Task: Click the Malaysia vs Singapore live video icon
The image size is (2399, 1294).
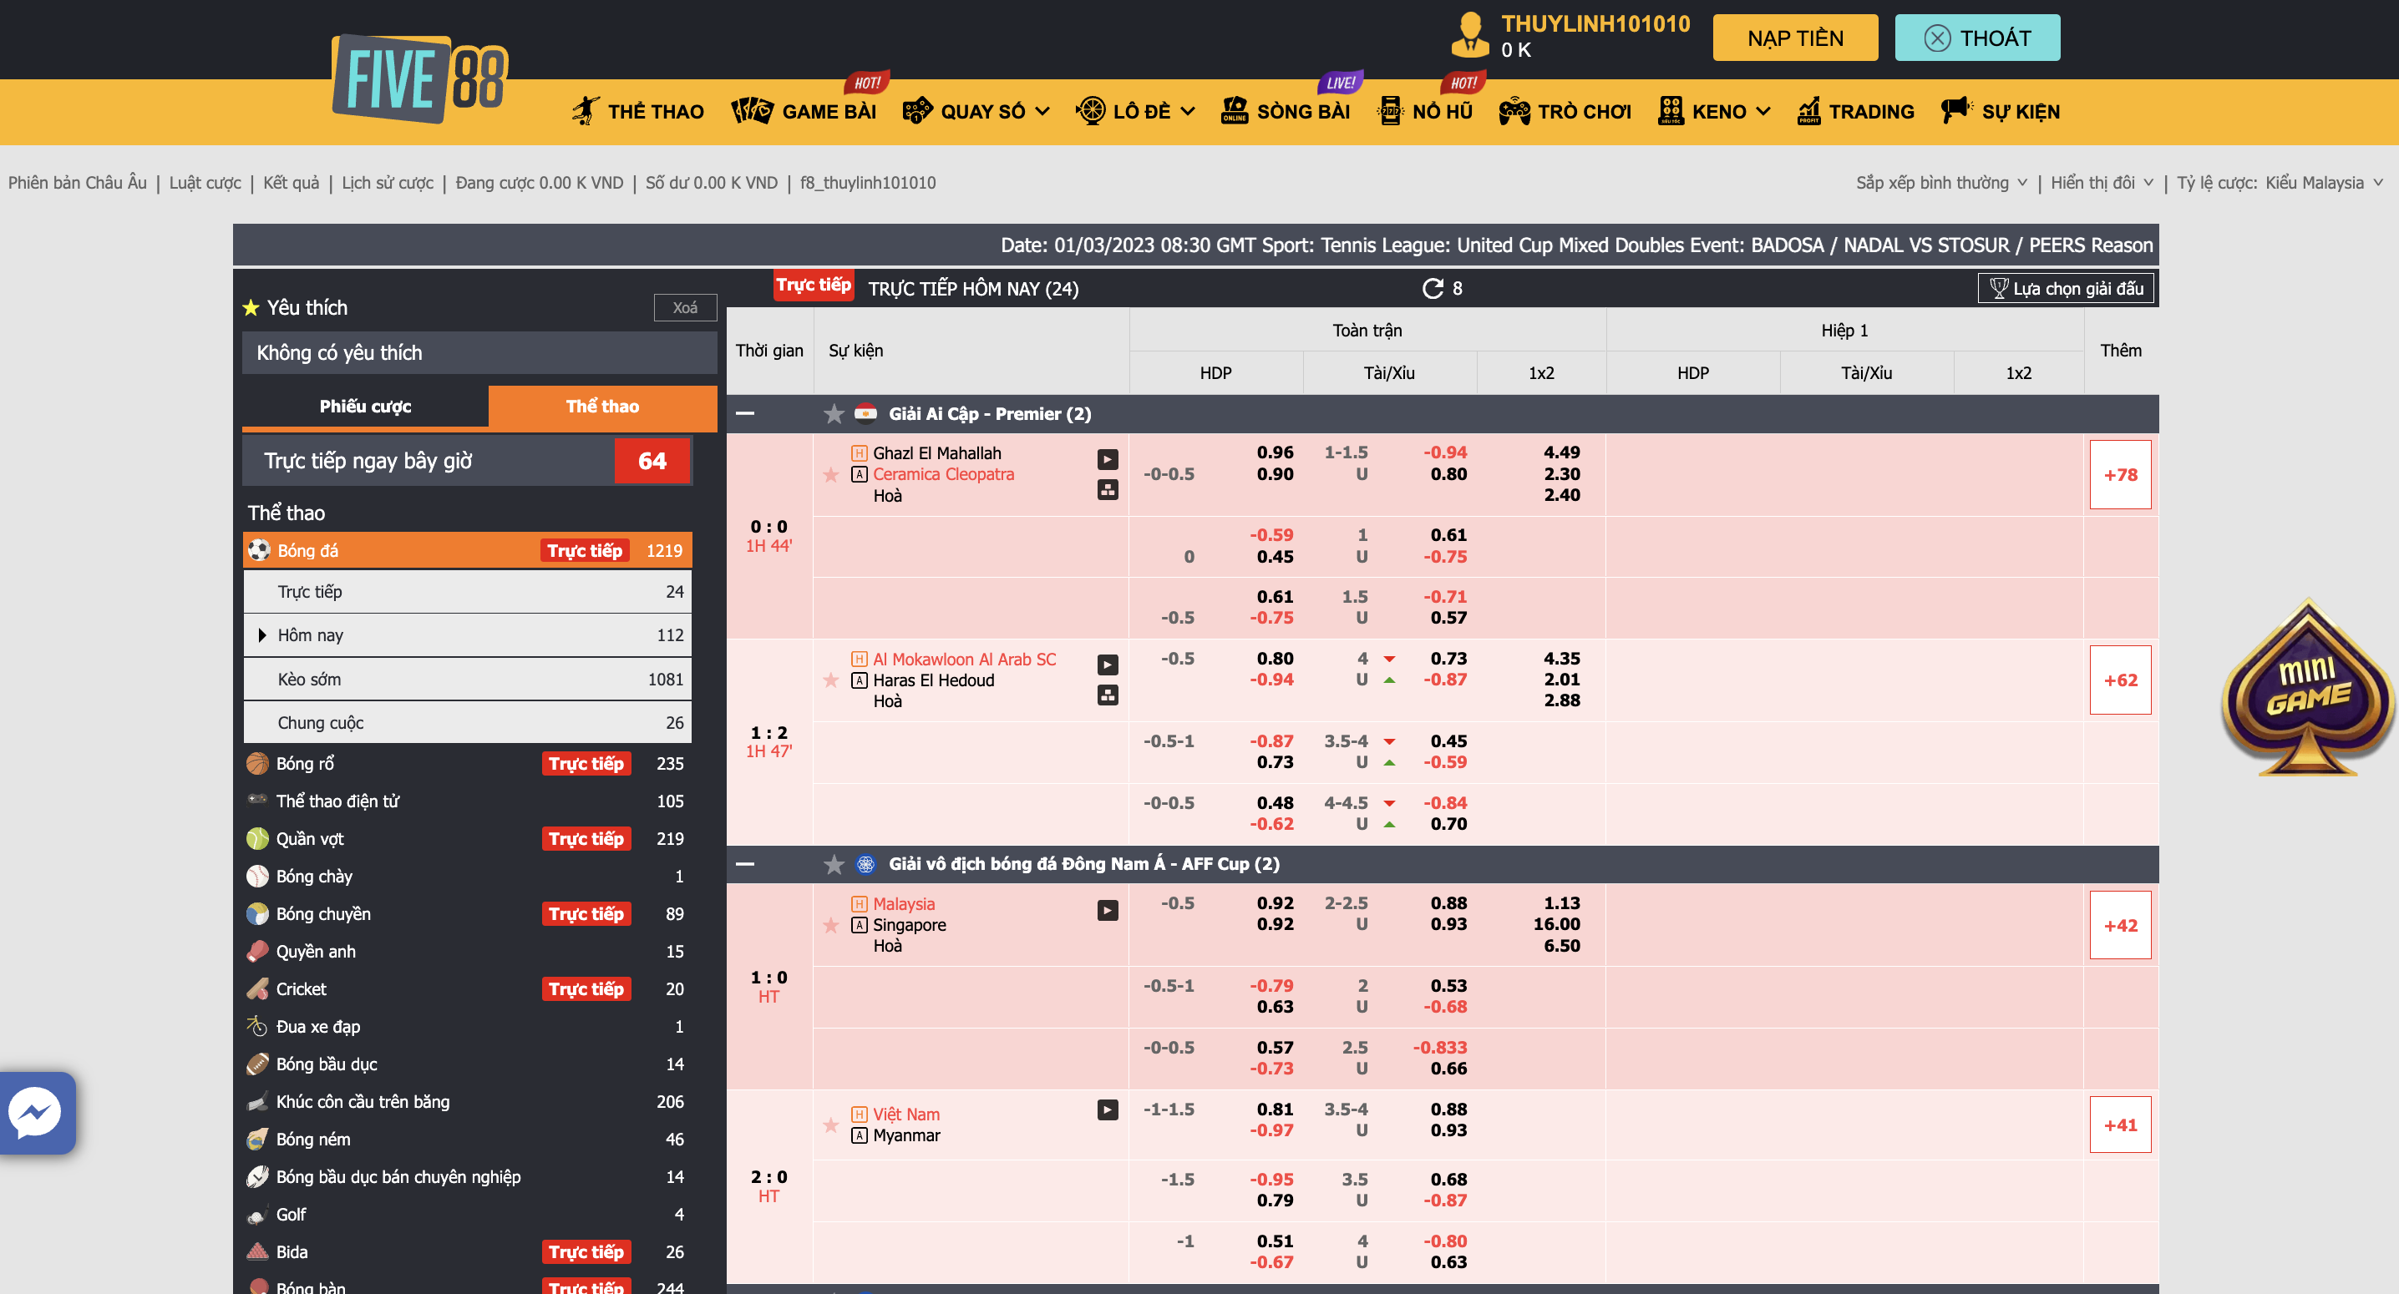Action: point(1108,911)
